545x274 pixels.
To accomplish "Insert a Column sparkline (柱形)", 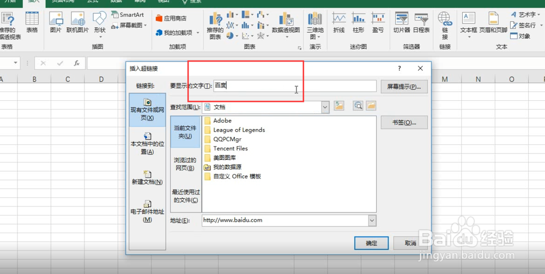I will (x=358, y=22).
